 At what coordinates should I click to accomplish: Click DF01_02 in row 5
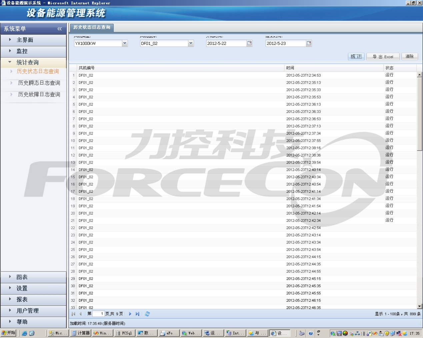(86, 105)
